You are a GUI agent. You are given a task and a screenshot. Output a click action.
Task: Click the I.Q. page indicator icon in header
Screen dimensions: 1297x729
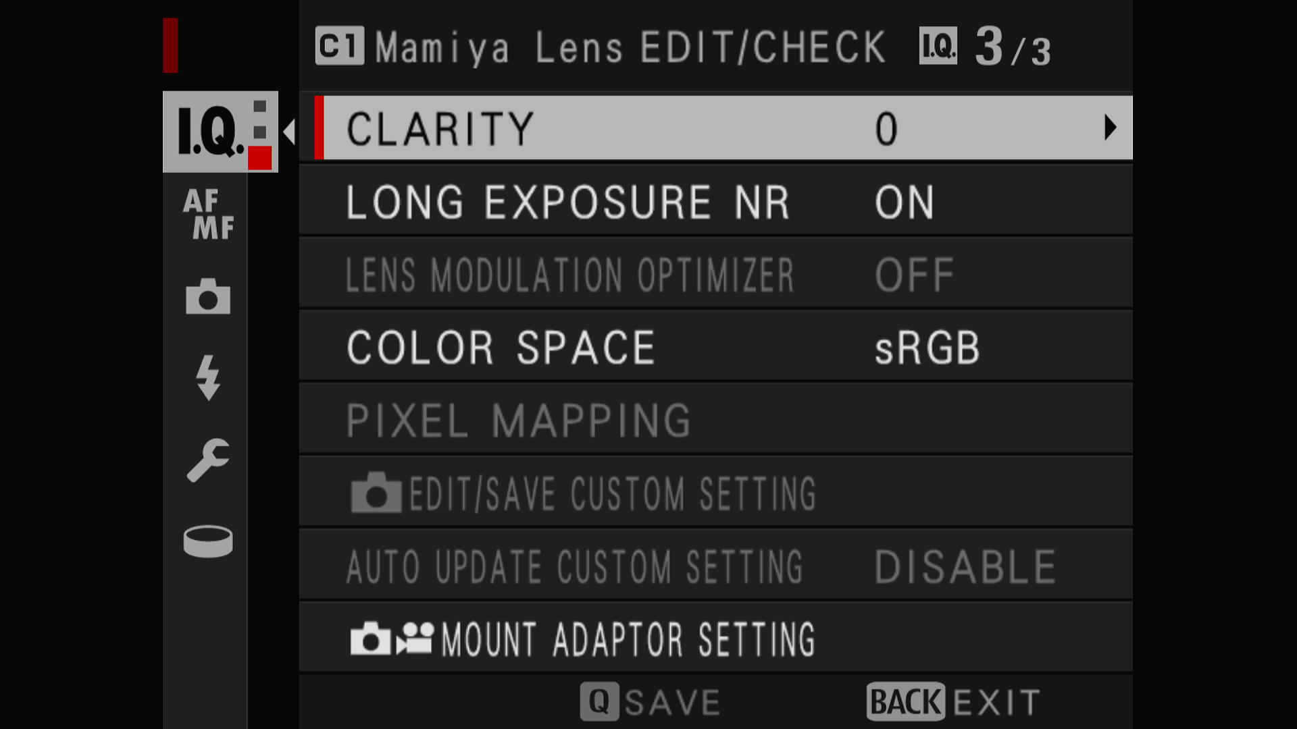938,46
